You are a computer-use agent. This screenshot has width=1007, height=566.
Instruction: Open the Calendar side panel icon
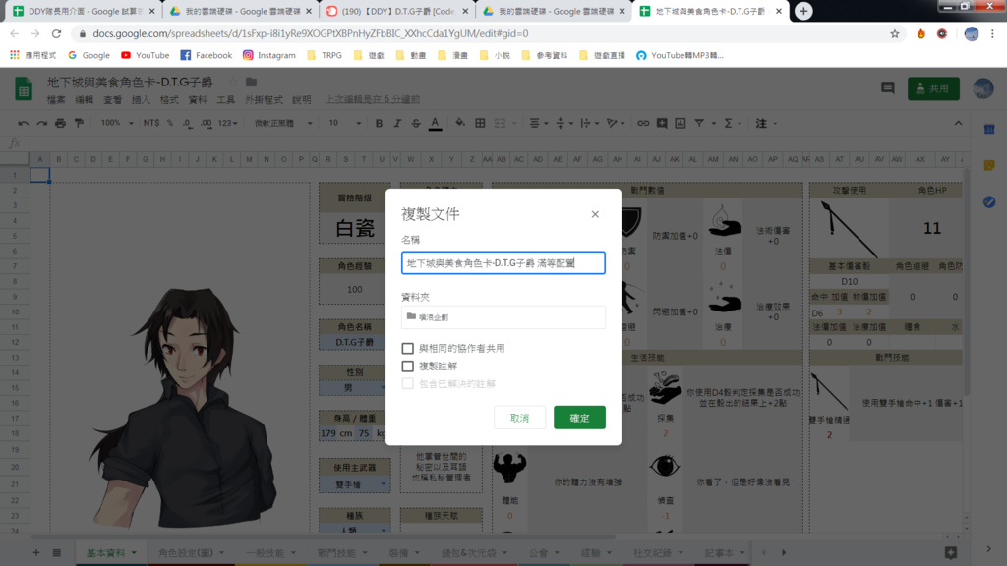pyautogui.click(x=989, y=130)
